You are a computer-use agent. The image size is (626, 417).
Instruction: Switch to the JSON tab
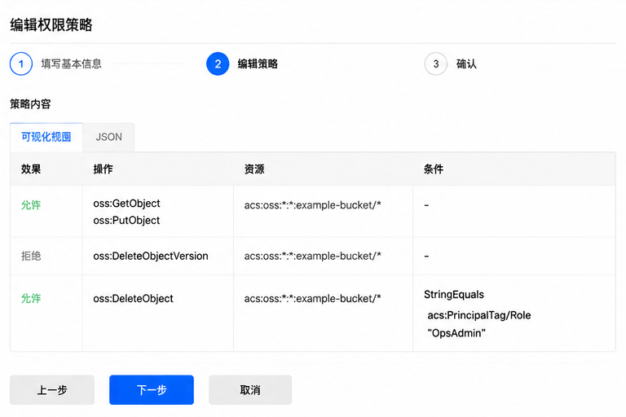[x=108, y=138]
